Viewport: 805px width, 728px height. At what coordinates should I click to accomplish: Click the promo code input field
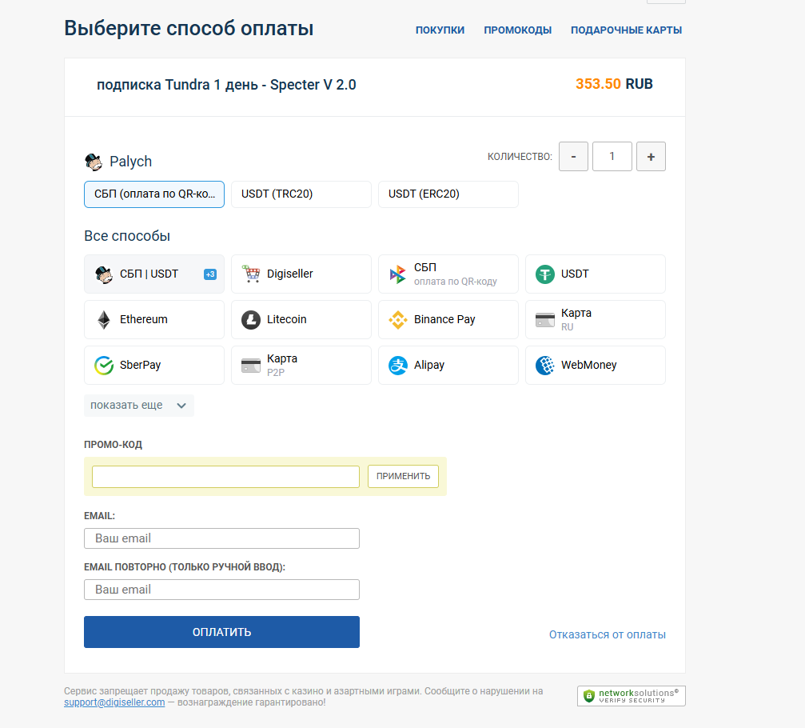[x=226, y=477]
